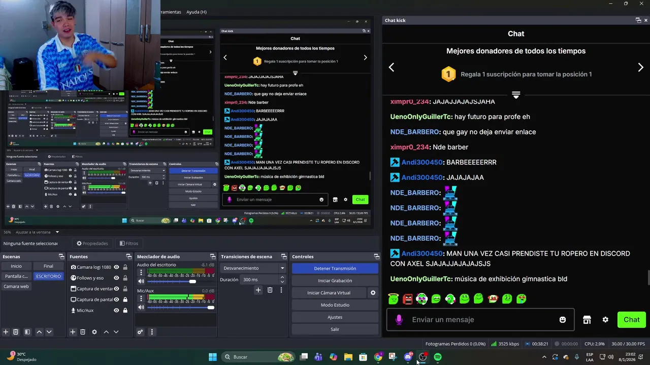The image size is (650, 365).
Task: Open emoji picker in chat input
Action: tap(563, 319)
